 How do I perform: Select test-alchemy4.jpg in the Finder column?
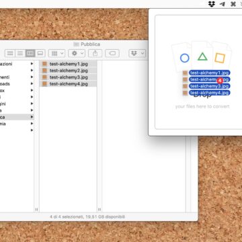pos(68,84)
